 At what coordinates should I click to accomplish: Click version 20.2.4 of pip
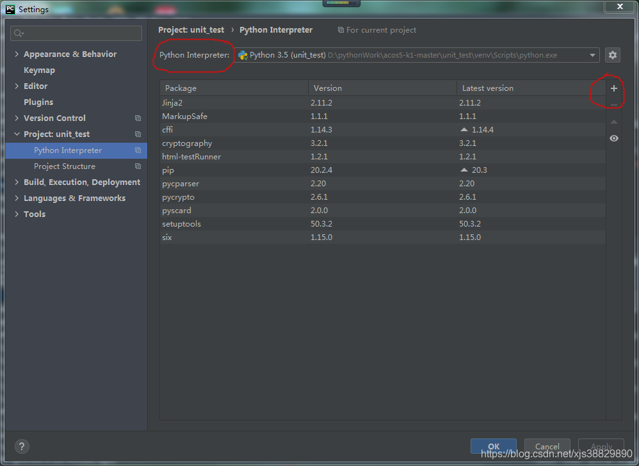click(x=321, y=170)
